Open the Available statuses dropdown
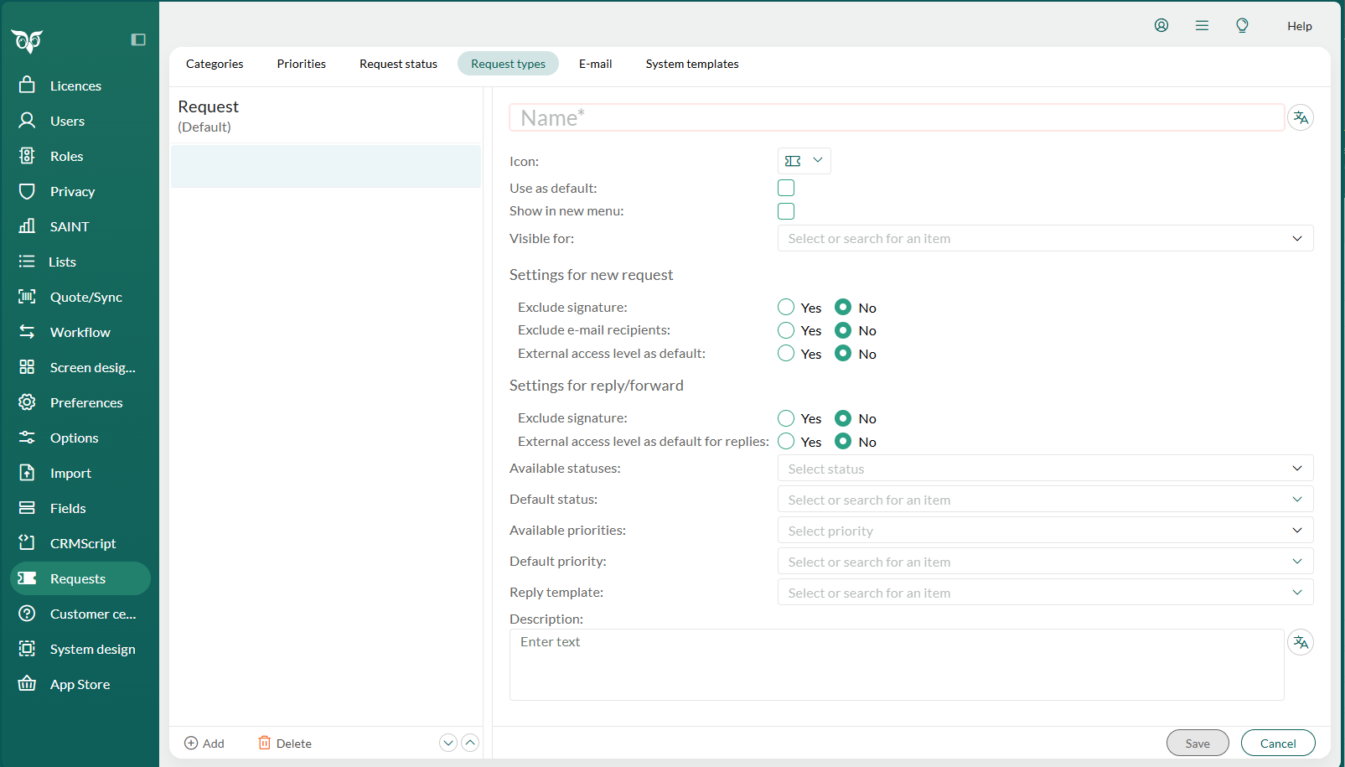 [1045, 469]
